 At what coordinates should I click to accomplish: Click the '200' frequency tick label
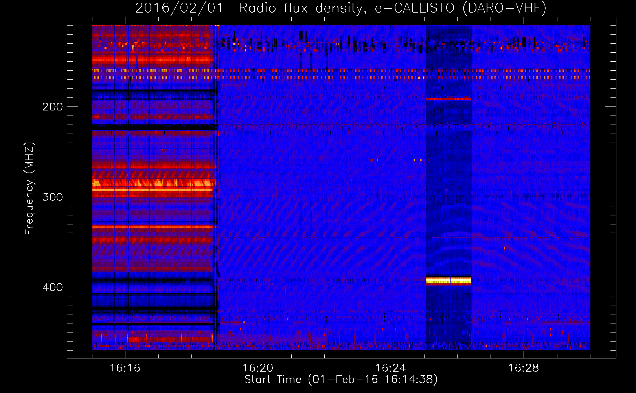[x=53, y=107]
